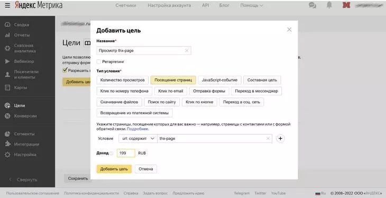
Task: Click the Сводка sidebar icon
Action: tap(7, 24)
